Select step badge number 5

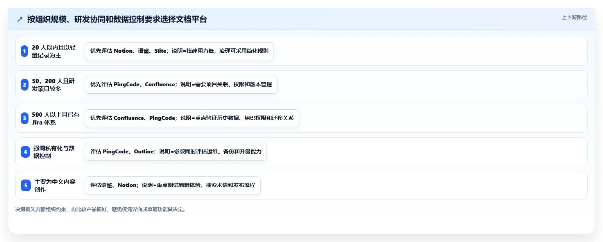26,185
